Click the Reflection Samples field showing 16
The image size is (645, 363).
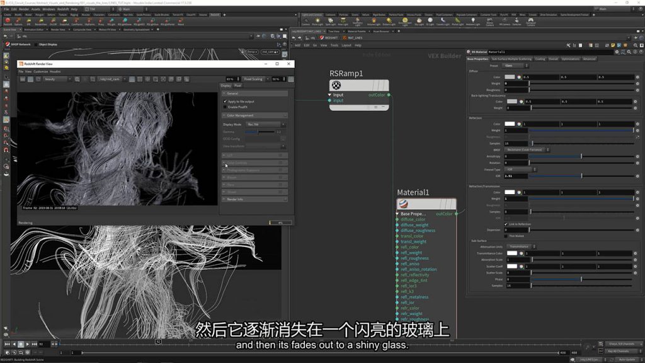click(x=516, y=143)
